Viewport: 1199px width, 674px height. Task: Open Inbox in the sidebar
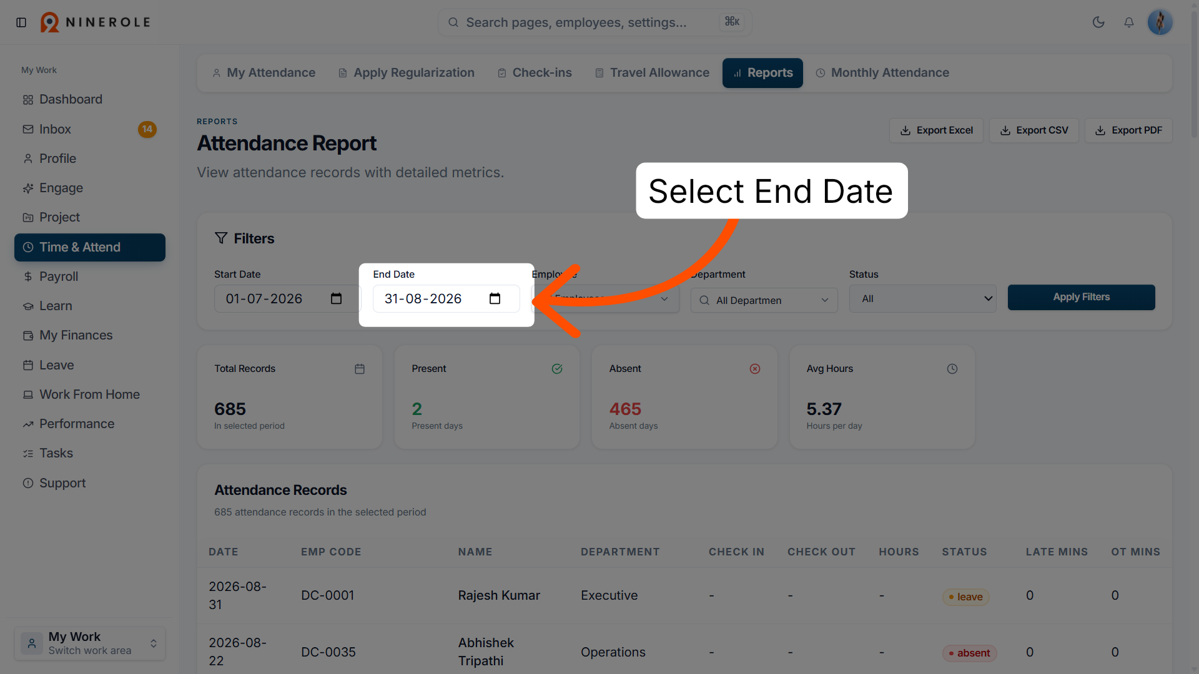[90, 129]
